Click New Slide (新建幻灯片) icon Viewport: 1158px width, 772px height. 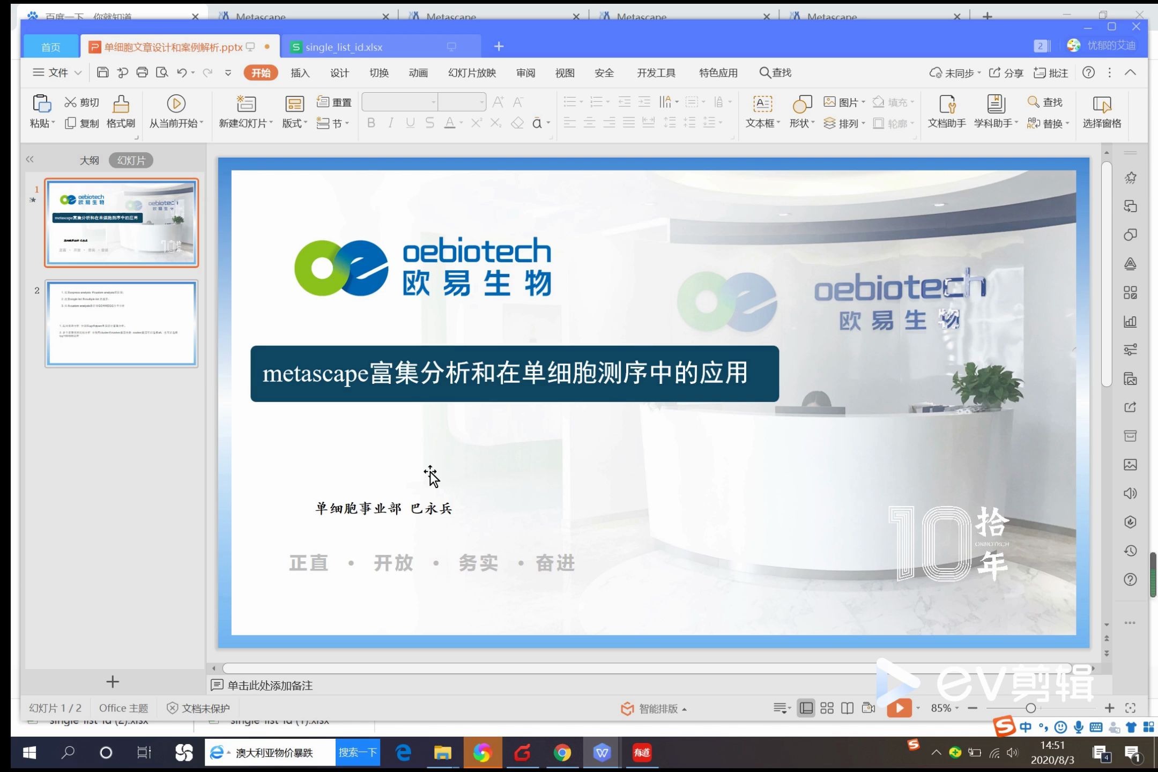pyautogui.click(x=246, y=103)
